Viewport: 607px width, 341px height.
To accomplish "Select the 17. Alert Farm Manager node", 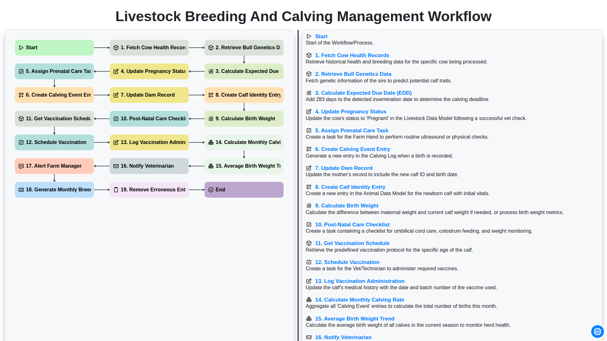I will coord(54,166).
